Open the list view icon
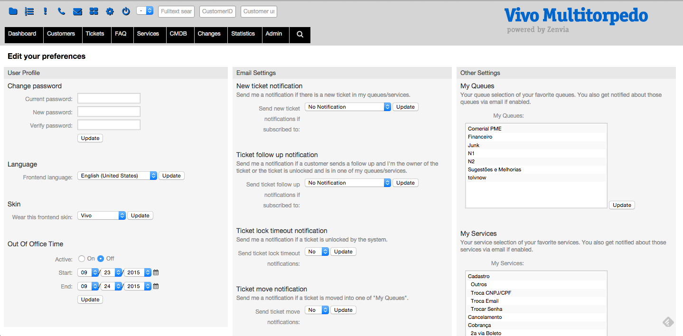This screenshot has height=336, width=683. 29,11
